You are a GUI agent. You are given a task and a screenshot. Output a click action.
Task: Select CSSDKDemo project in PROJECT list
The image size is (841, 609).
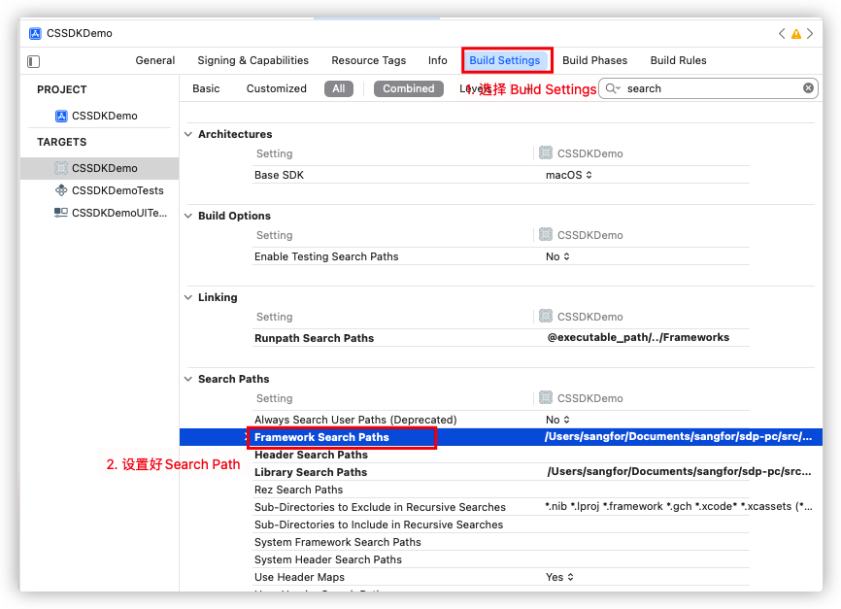[104, 116]
